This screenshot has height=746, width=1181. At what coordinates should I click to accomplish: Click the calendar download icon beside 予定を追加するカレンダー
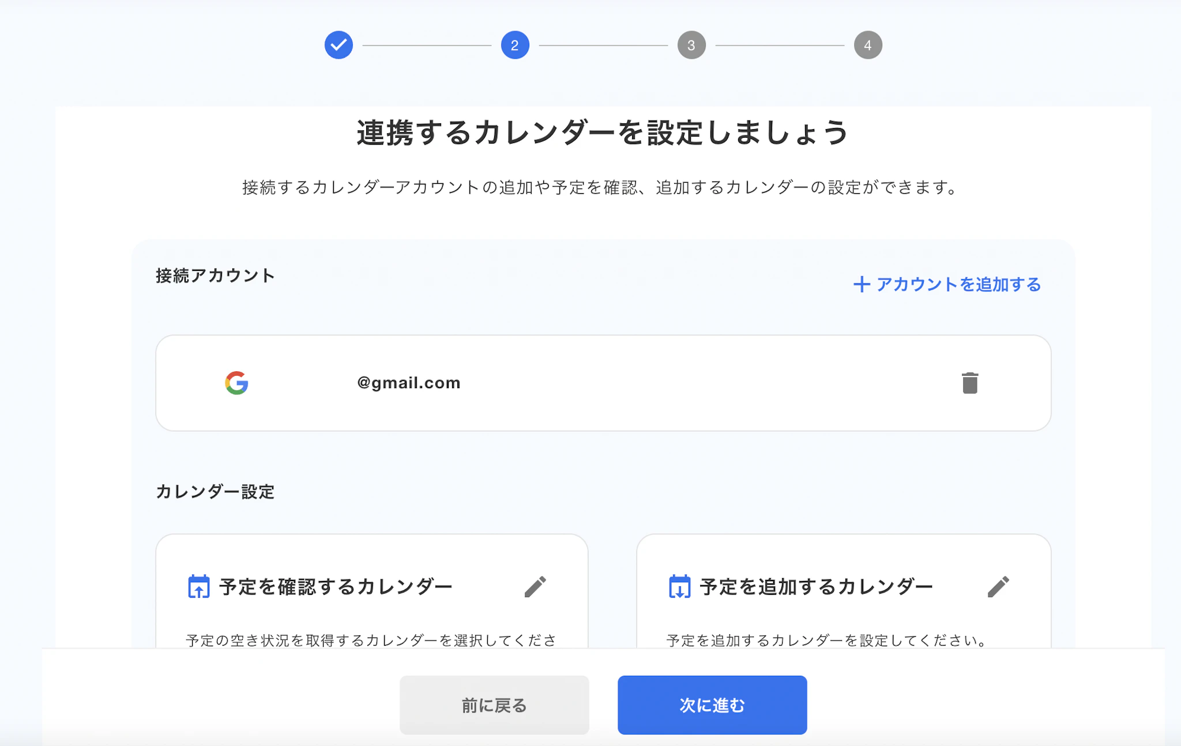pyautogui.click(x=679, y=587)
